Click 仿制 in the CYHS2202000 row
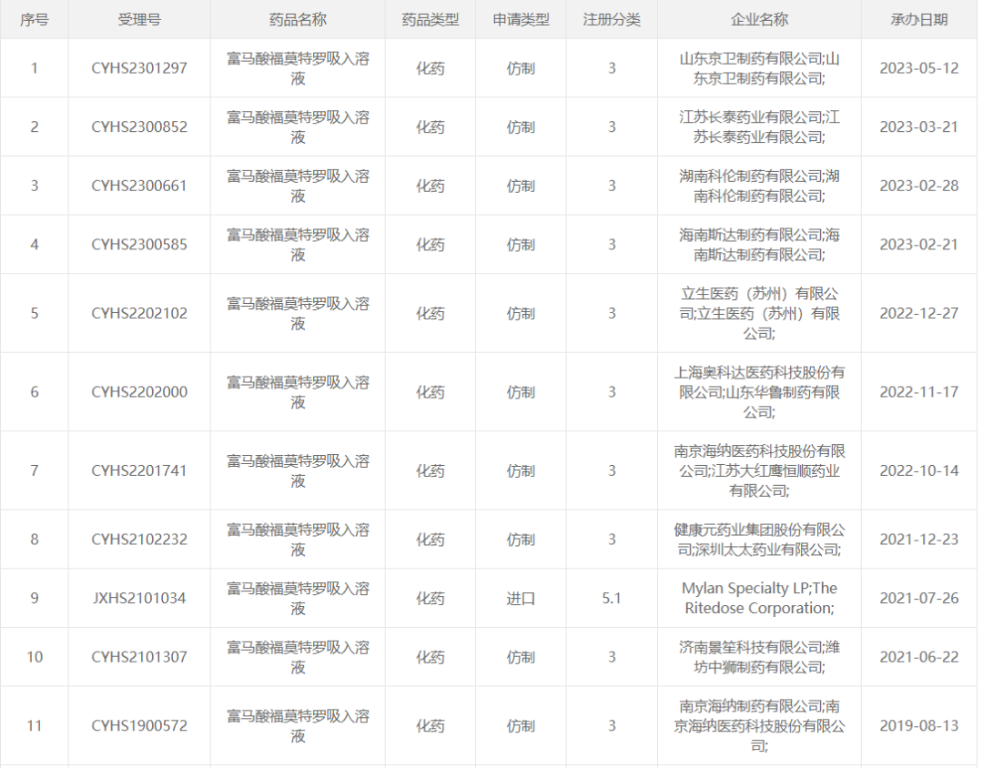Viewport: 983px width, 768px height. coord(521,392)
